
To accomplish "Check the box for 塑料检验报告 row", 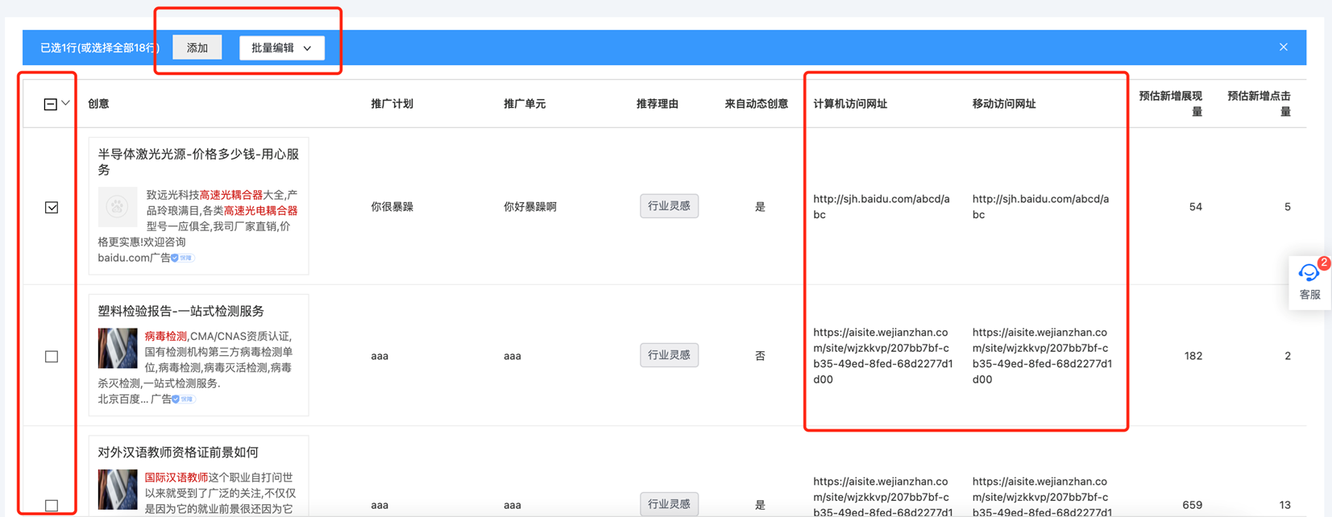I will 52,357.
